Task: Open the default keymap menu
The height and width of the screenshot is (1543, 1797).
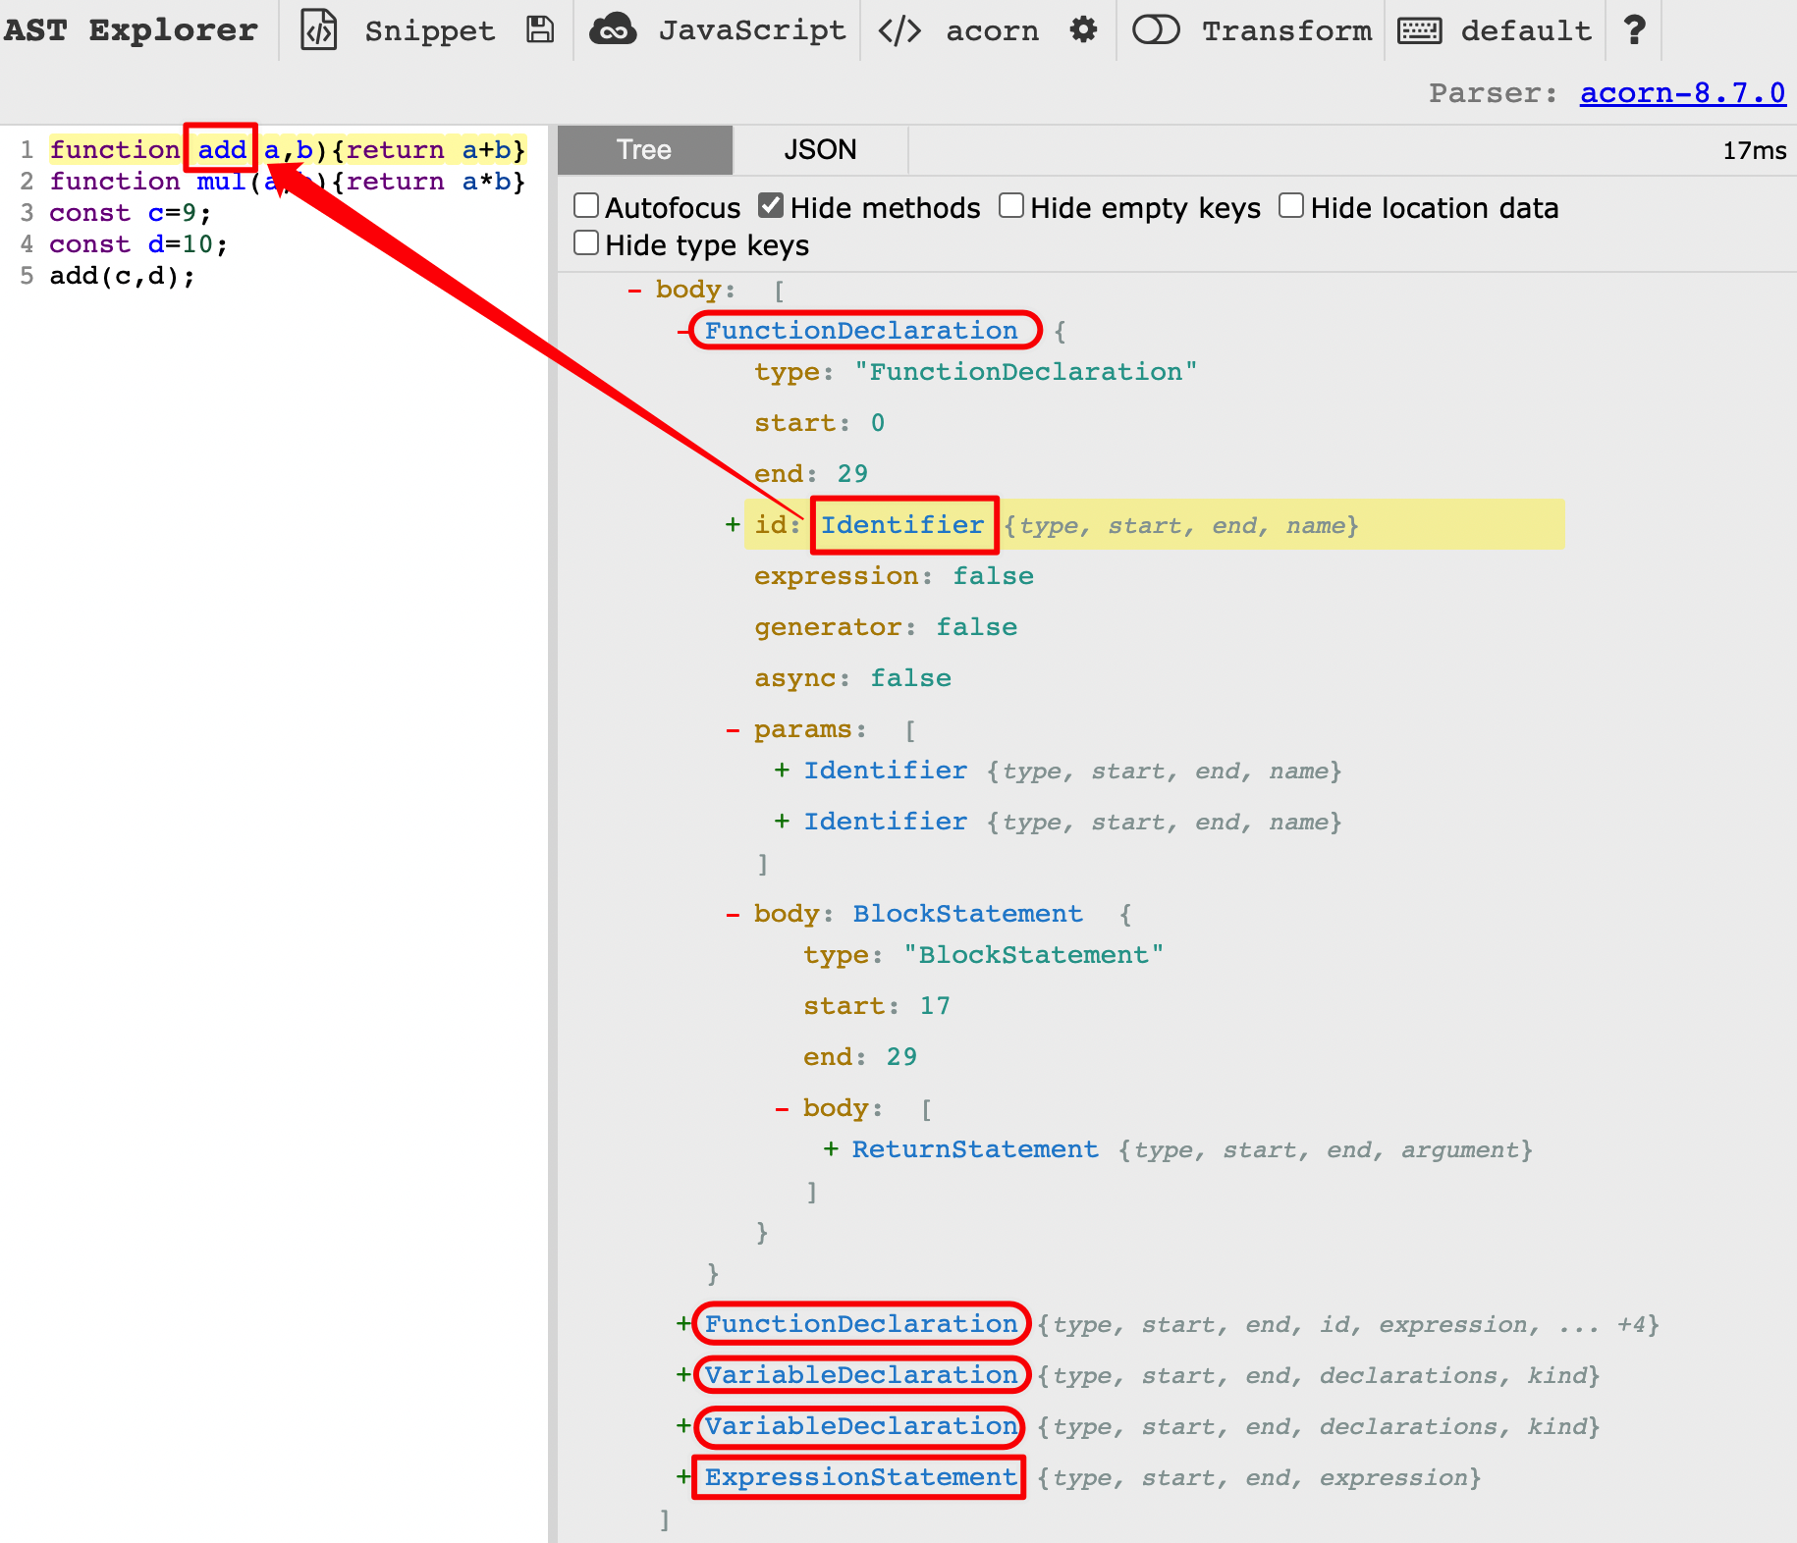Action: tap(1526, 30)
